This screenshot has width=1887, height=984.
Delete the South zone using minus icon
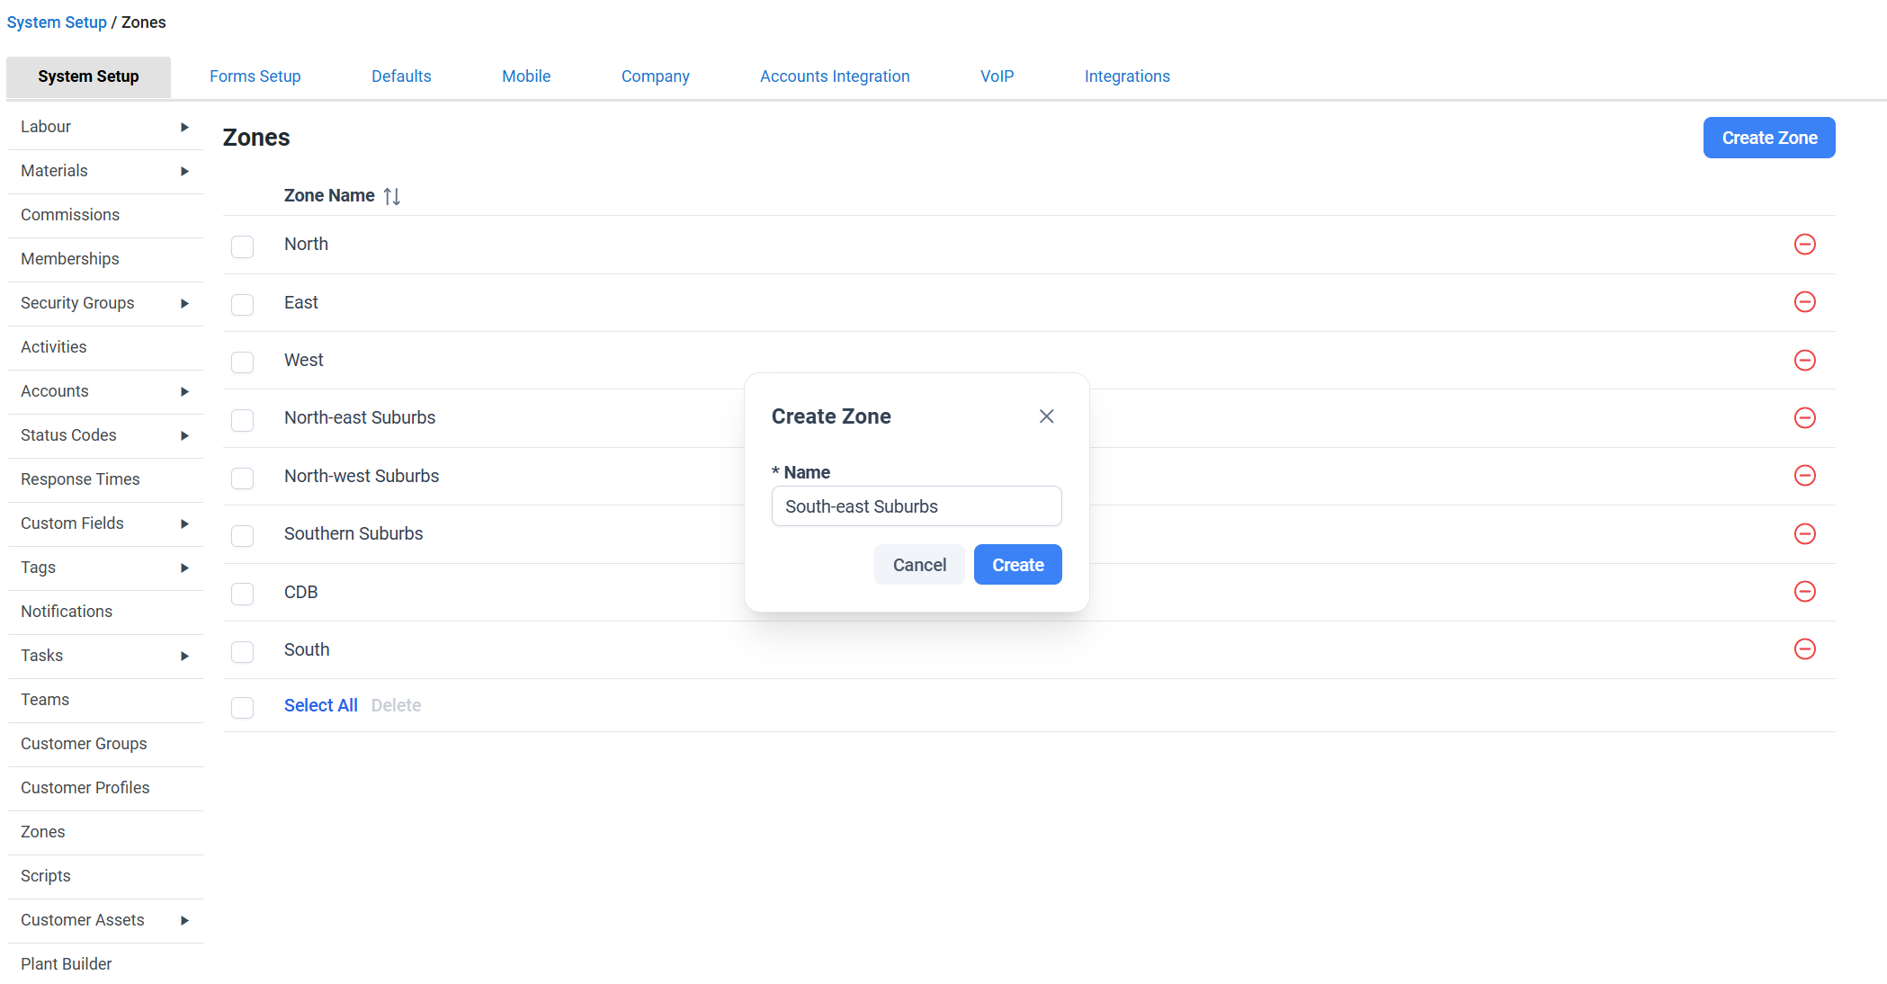[1804, 649]
